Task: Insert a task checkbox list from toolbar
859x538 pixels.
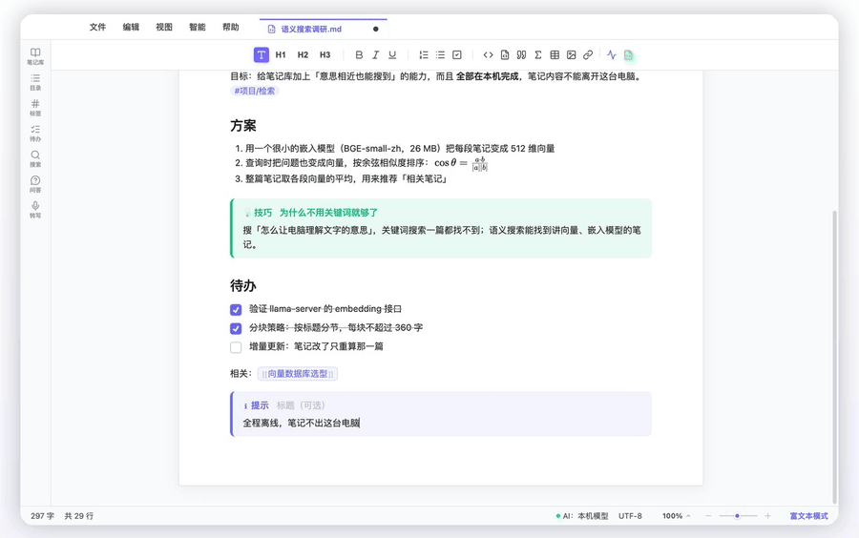Action: point(457,54)
